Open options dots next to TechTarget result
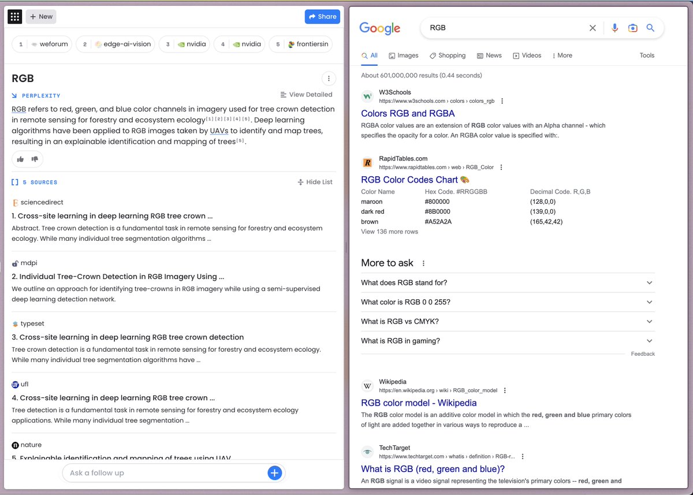 [x=522, y=456]
